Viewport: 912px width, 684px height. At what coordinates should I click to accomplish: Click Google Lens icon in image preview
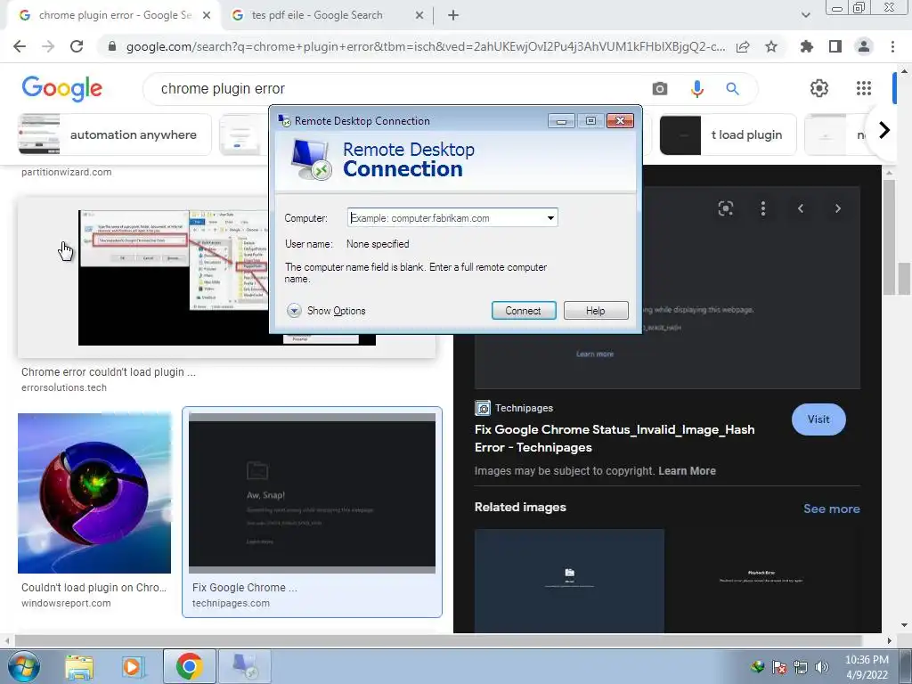coord(725,208)
